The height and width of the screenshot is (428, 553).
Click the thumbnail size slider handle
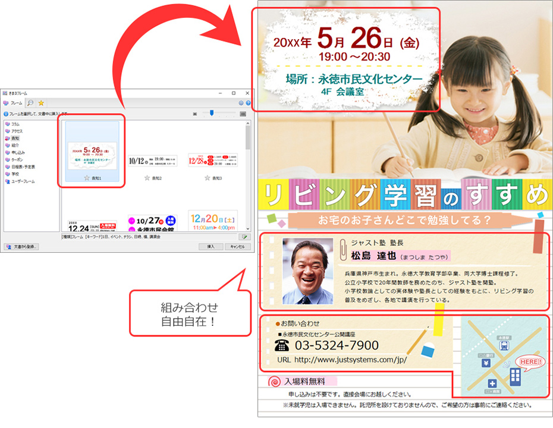point(212,113)
